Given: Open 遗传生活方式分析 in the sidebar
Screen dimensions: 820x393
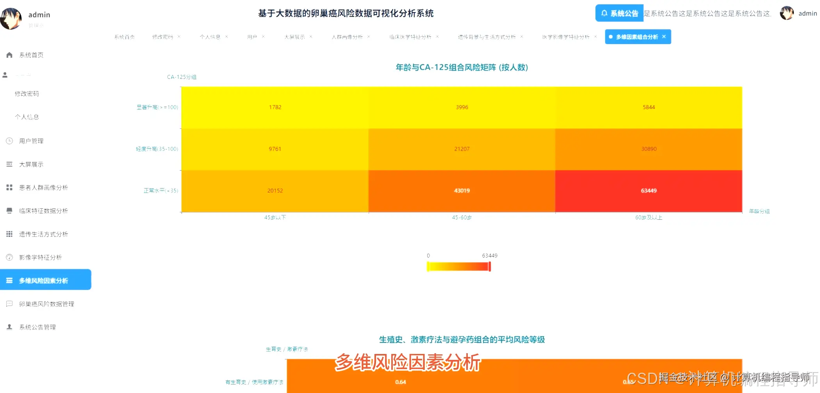Looking at the screenshot, I should point(43,234).
